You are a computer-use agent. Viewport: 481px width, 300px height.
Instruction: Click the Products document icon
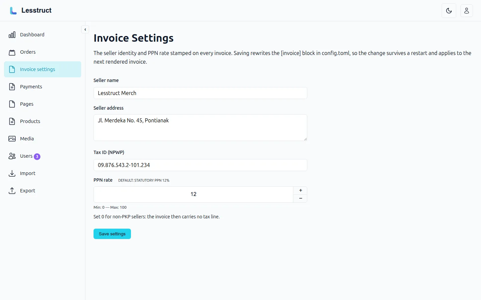tap(12, 121)
